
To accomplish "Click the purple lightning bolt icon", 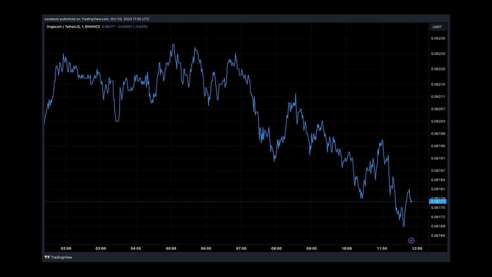I will coord(411,241).
